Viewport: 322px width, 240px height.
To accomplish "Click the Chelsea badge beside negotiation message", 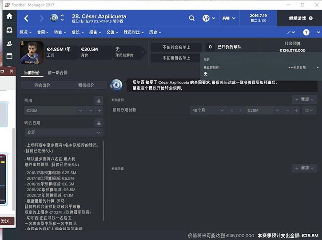I will 116,85.
